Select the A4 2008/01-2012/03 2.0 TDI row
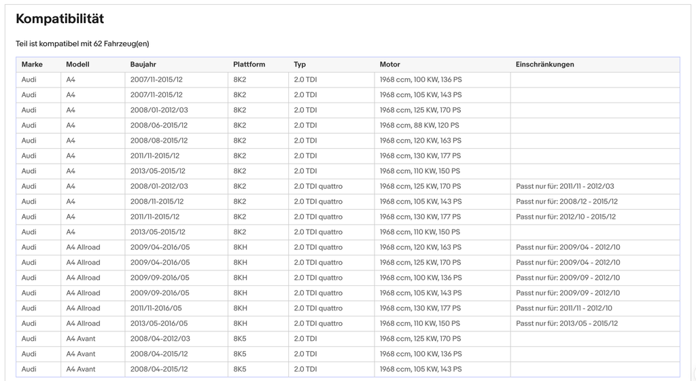Viewport: 696px width, 381px height. point(348,110)
